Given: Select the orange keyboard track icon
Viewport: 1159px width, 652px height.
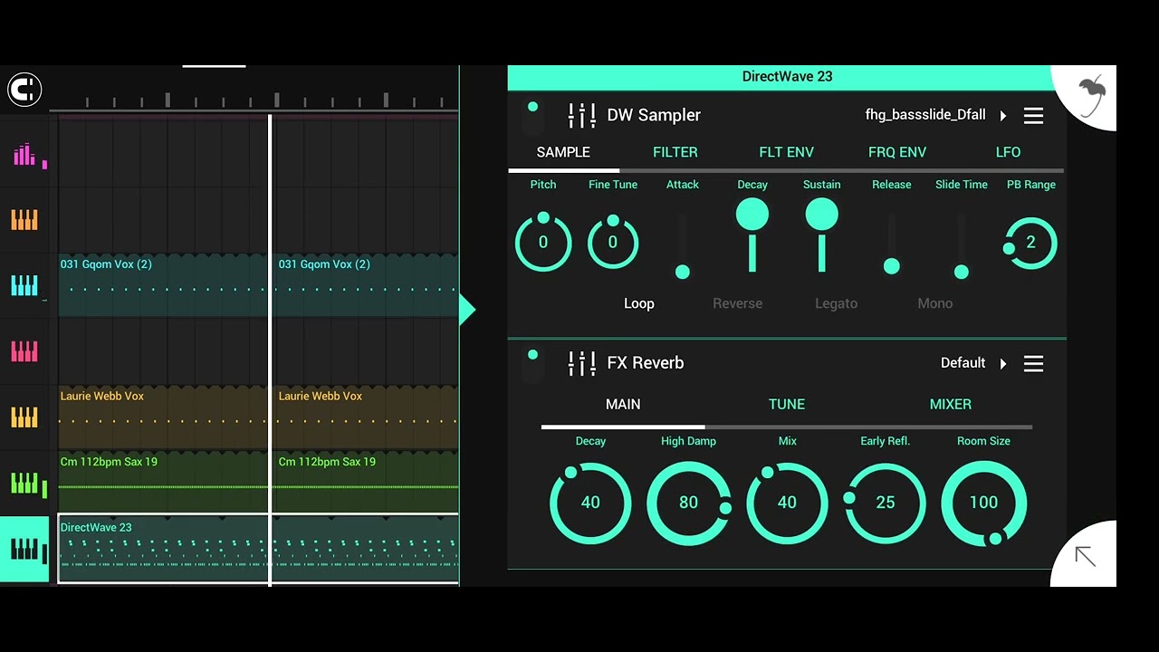Looking at the screenshot, I should click(x=24, y=220).
